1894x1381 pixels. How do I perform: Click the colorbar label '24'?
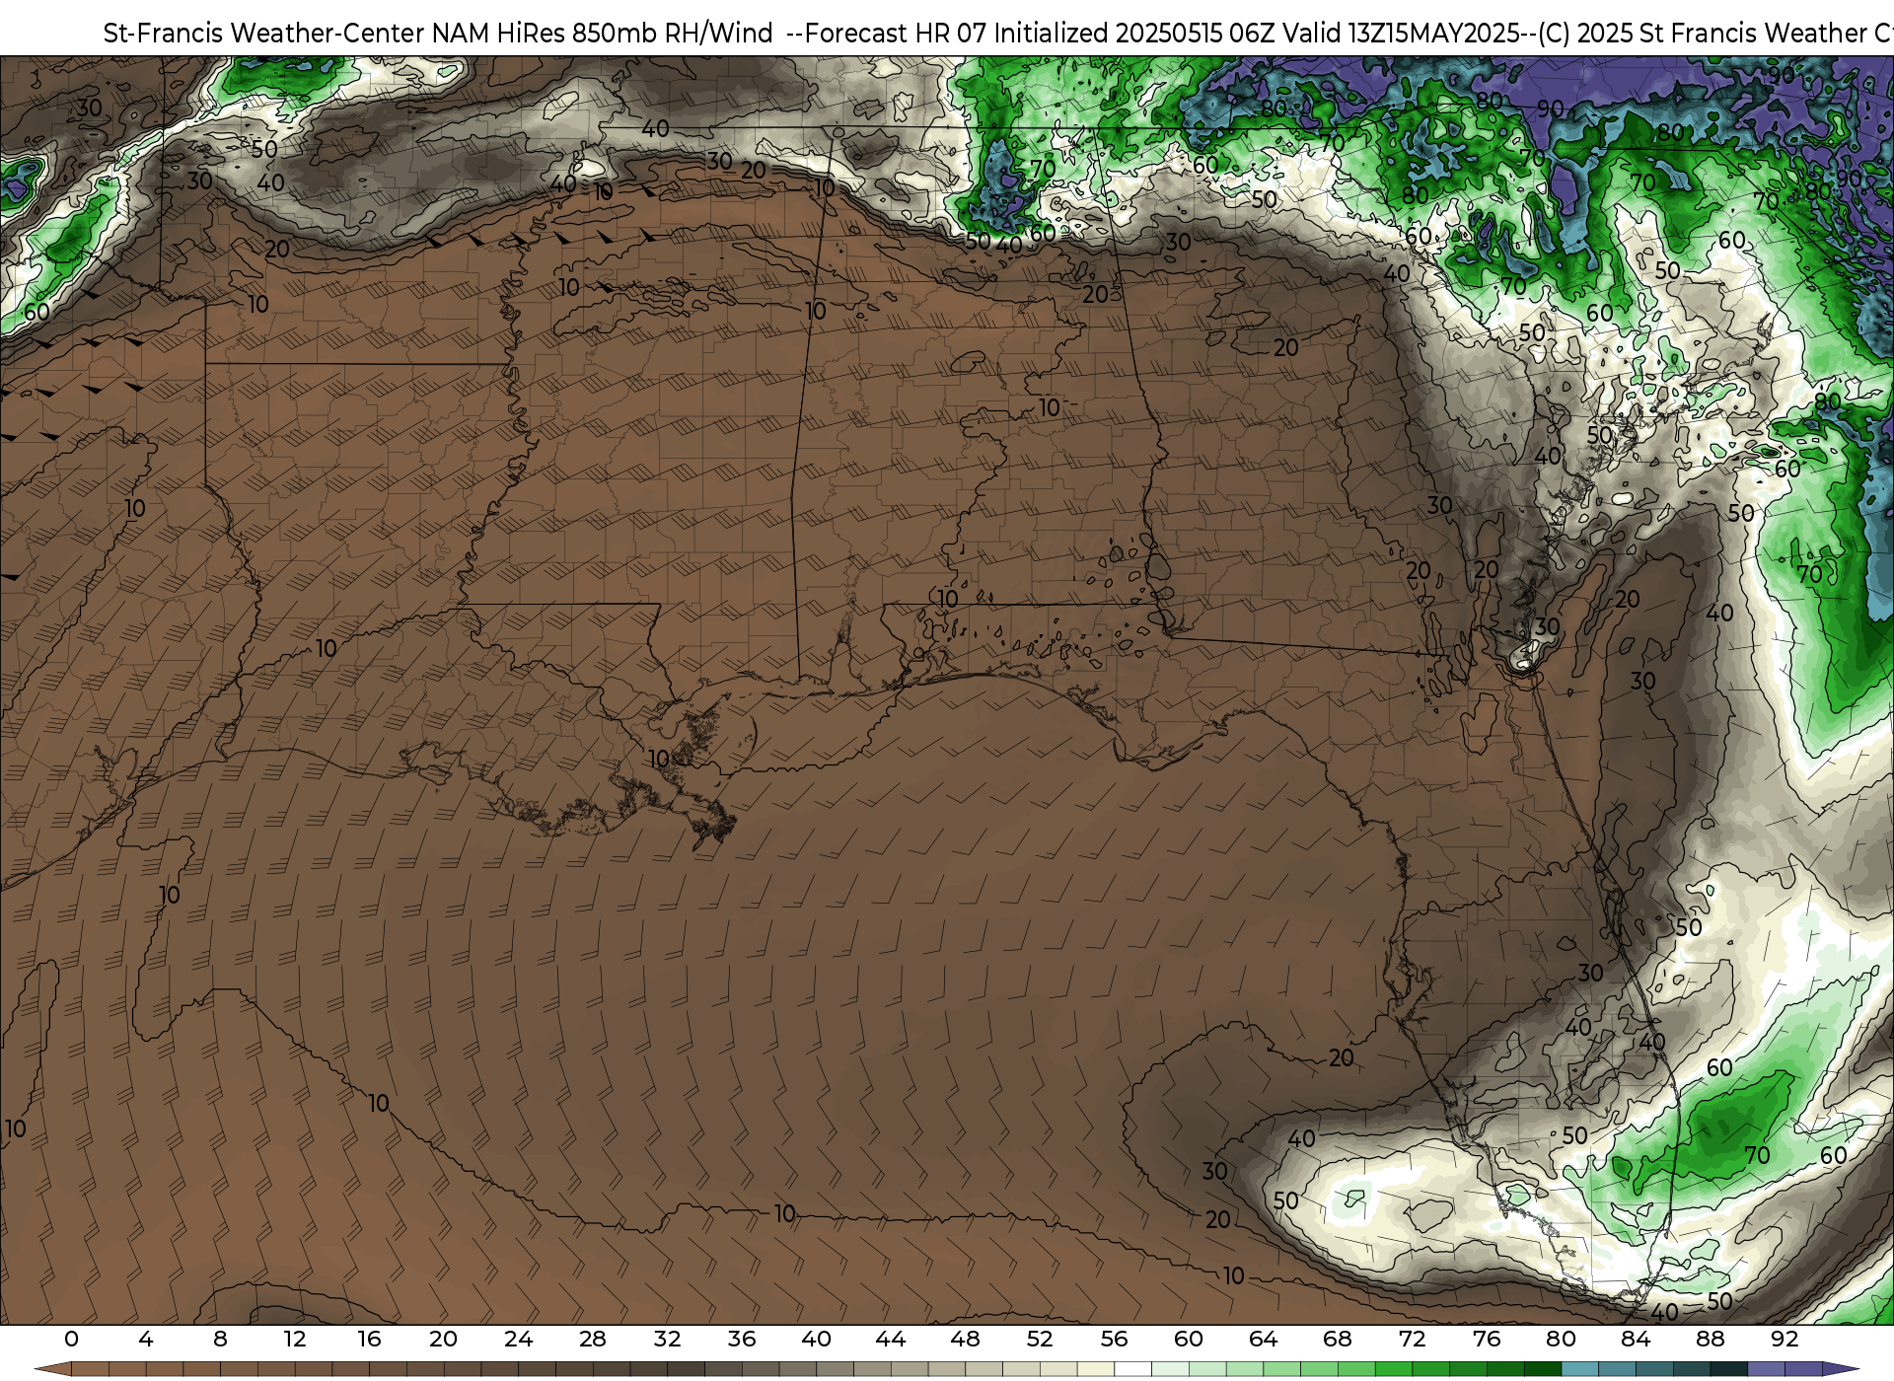(x=518, y=1340)
